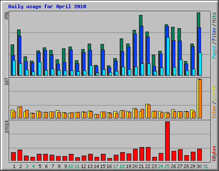Viewport: 219px width, 171px height.
Task: Select day label 13
Action: pyautogui.click(x=90, y=166)
